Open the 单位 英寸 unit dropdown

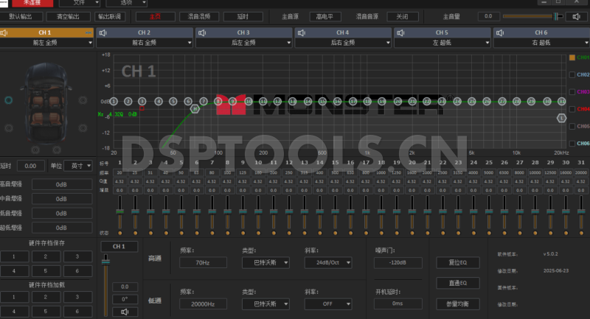(78, 166)
